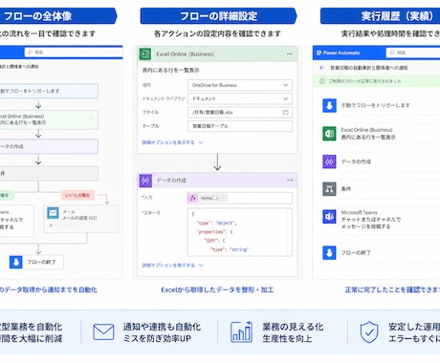Click 表内にある行を一覧表示 in run history

(368, 138)
